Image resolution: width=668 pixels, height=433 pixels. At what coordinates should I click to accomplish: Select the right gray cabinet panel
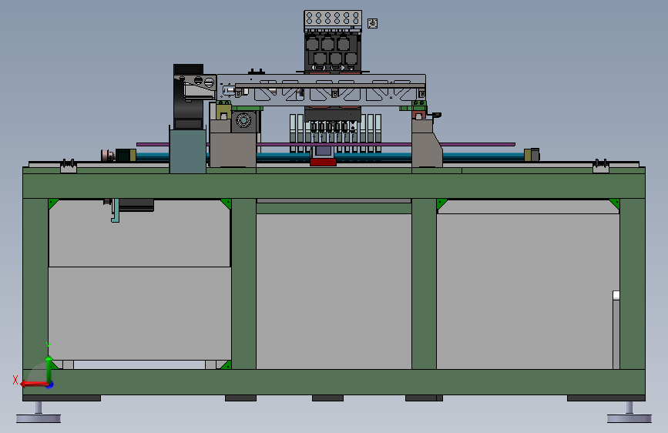pos(528,291)
